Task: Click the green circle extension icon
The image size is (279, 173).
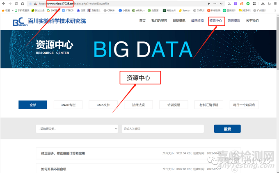Action: [248, 4]
